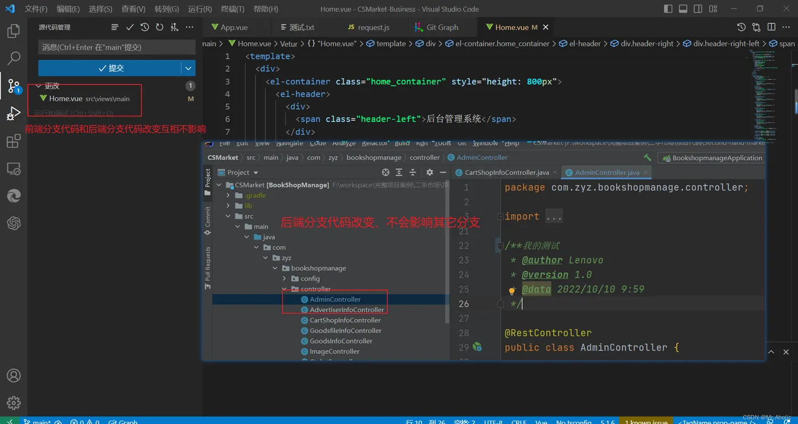Click IntelliJ expand all icon in Project panel

coord(399,172)
